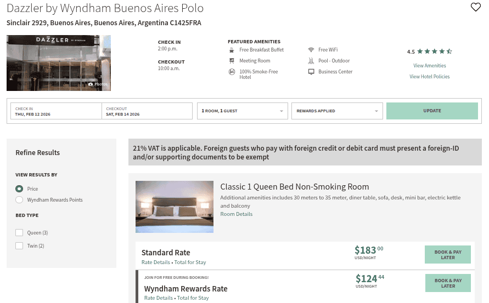Image resolution: width=489 pixels, height=303 pixels.
Task: Click the 10:00 a.m. checkout time
Action: tap(168, 68)
